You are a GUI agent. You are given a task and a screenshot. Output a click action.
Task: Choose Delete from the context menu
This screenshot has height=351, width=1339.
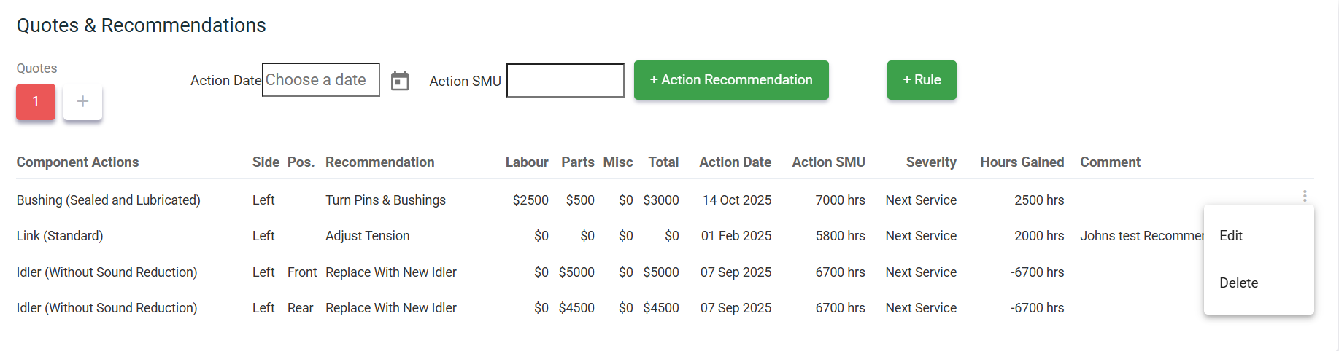pos(1238,283)
